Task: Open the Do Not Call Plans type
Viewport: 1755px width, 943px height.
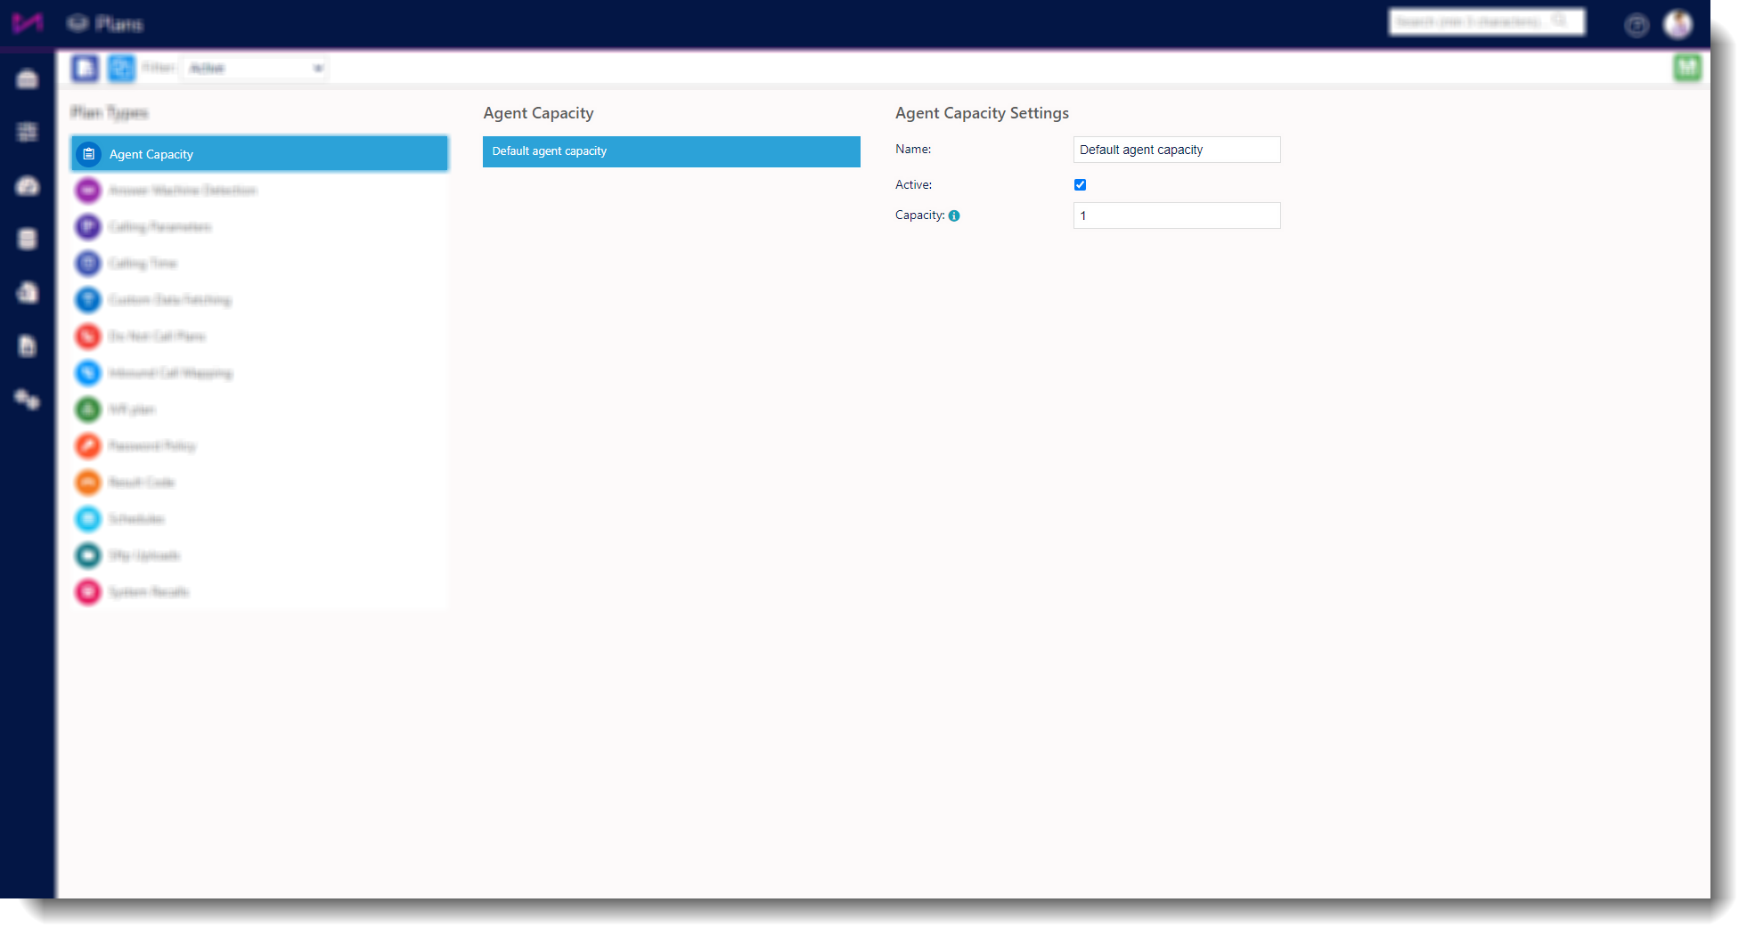Action: coord(259,337)
